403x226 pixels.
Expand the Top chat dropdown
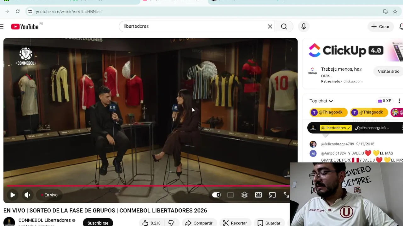coord(321,101)
